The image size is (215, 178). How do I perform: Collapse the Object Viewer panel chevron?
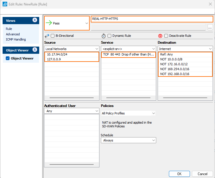(x=35, y=50)
